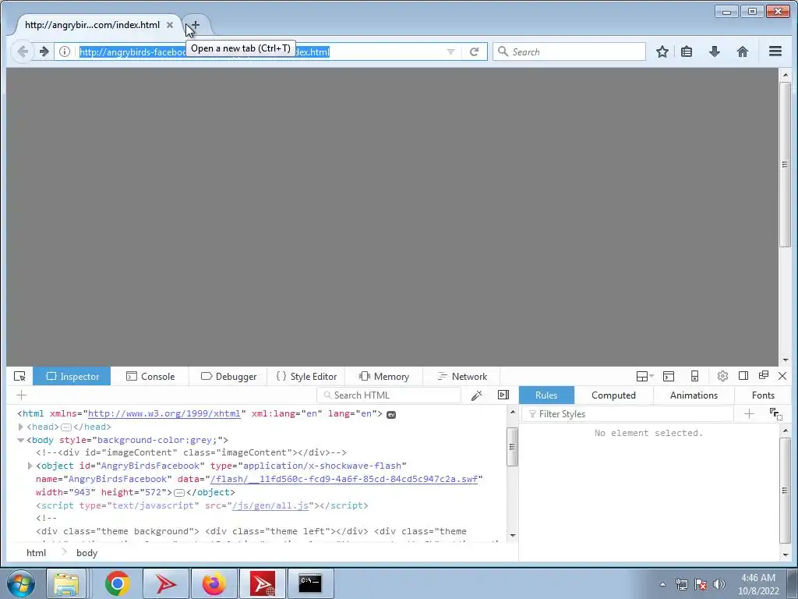Bookmark this page with the star icon
Image resolution: width=798 pixels, height=599 pixels.
(x=662, y=51)
